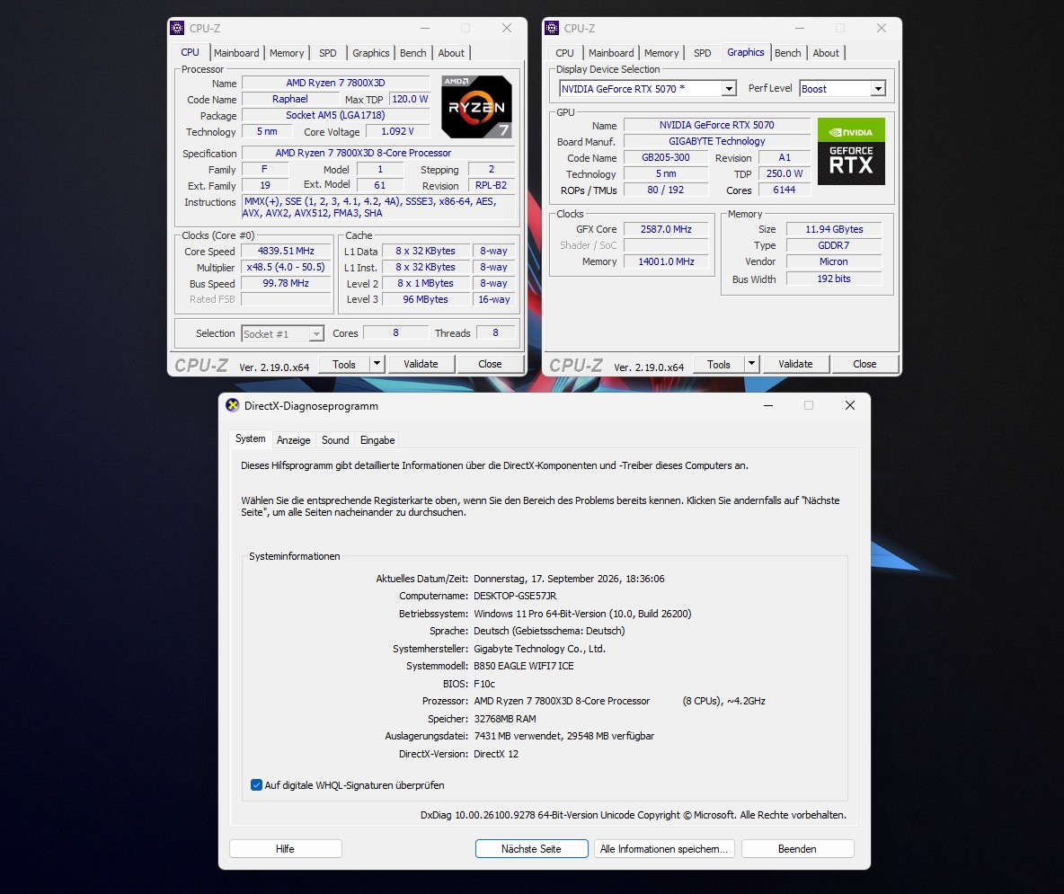
Task: Click the NVIDIA GeForce RTX logo
Action: coord(851,151)
